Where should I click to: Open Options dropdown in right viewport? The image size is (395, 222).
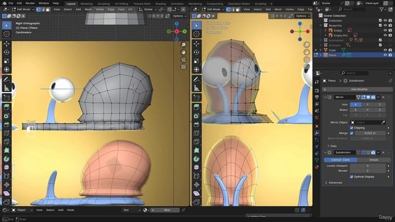pos(303,16)
